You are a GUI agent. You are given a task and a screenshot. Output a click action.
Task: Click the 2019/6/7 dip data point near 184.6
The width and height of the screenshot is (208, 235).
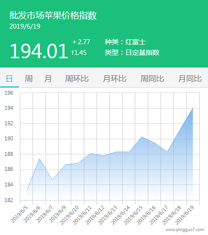pyautogui.click(x=52, y=180)
